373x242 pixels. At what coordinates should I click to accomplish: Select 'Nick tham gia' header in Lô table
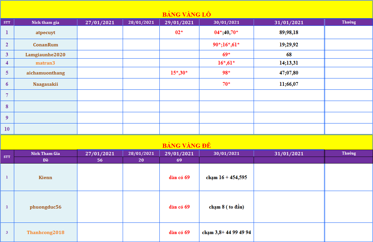pos(45,23)
